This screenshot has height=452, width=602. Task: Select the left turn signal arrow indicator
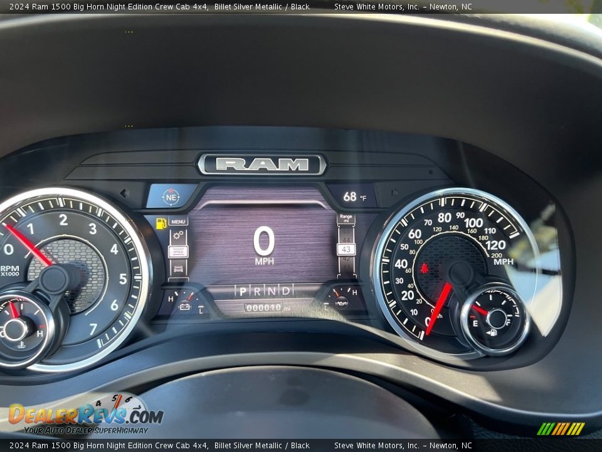(124, 193)
